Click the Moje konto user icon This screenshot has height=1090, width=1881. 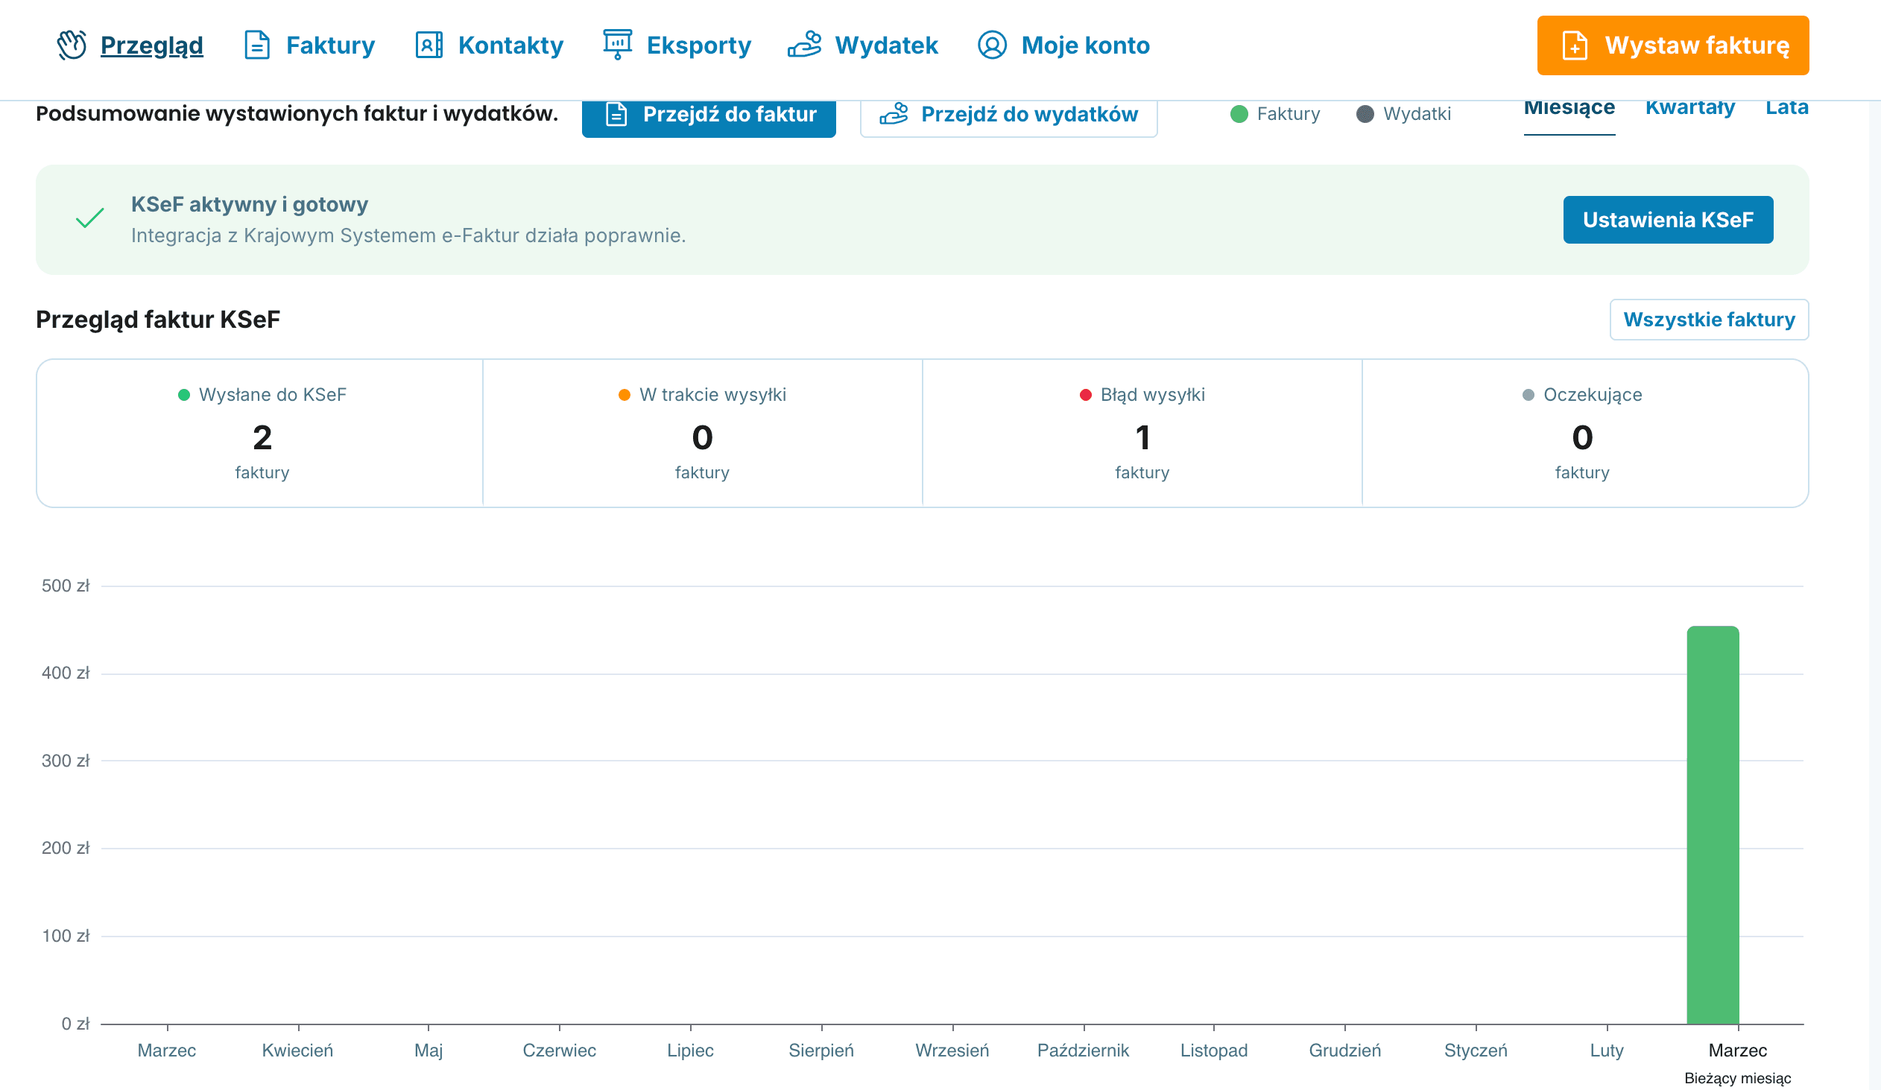click(x=992, y=45)
